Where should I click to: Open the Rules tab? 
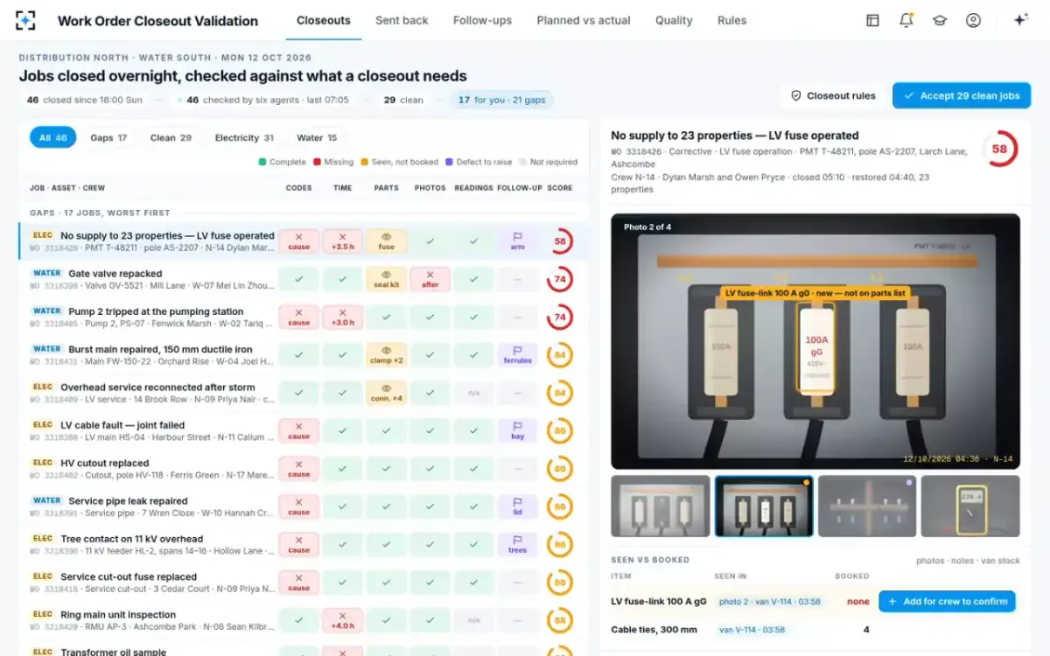731,20
